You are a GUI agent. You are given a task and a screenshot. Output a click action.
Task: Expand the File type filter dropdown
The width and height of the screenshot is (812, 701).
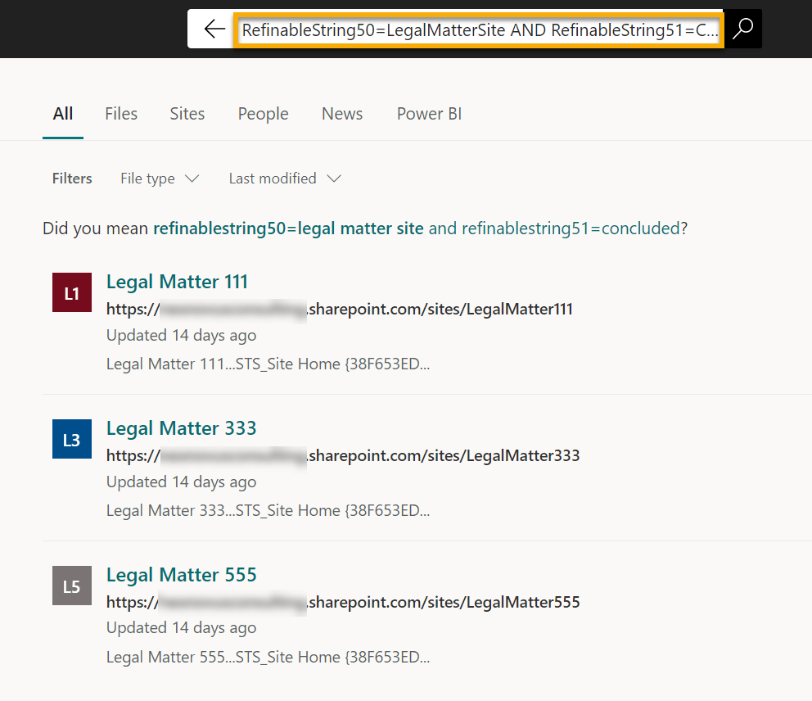pyautogui.click(x=160, y=179)
